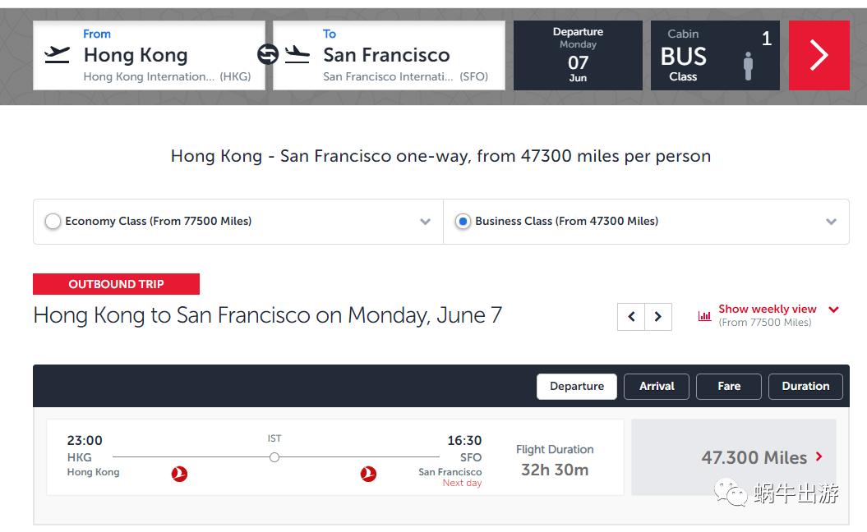Screen dimensions: 867x532
Task: Open the Departure date field
Action: 578,56
